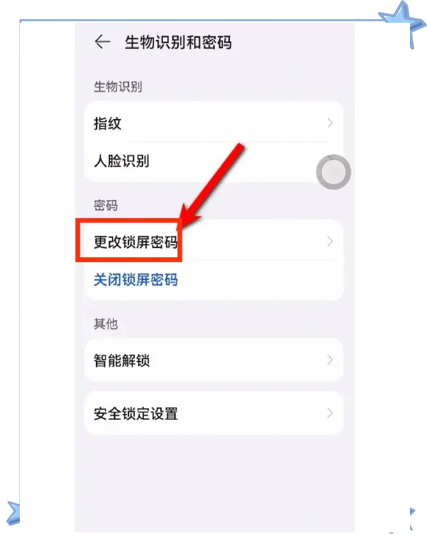Open 安全锁定设置 secure lock settings
427x540 pixels.
(x=135, y=413)
